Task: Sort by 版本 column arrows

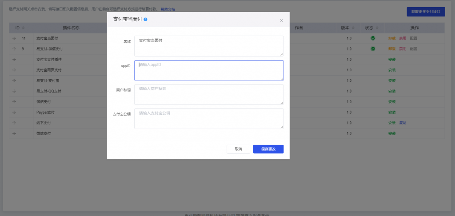Action: click(353, 28)
